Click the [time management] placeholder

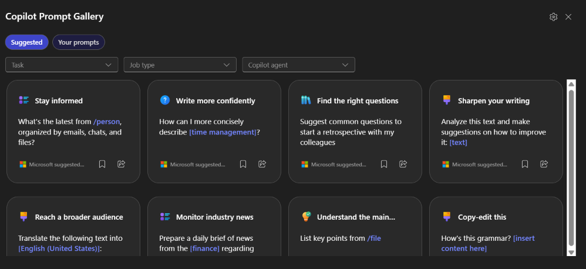(x=223, y=132)
